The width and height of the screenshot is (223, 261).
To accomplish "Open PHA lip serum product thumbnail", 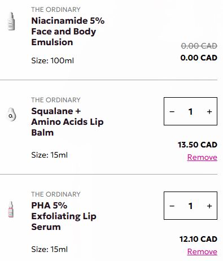I will point(11,209).
